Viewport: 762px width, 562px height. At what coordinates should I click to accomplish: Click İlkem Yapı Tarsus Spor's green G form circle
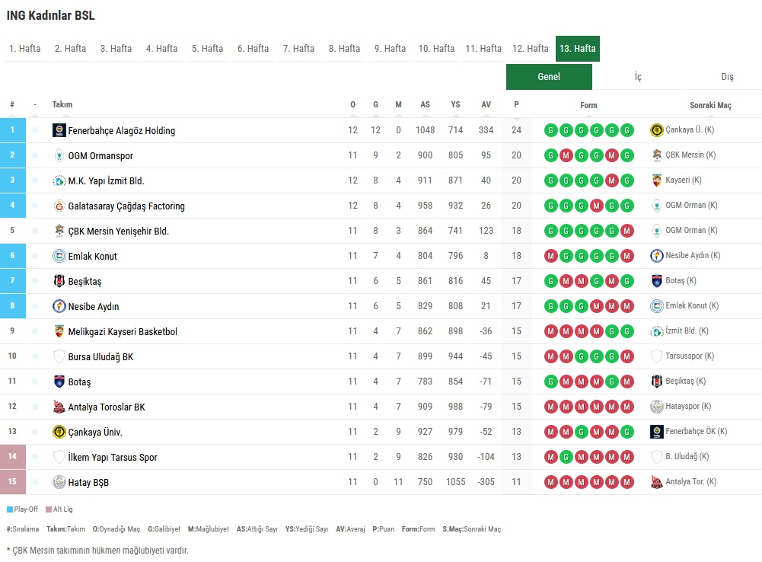[566, 456]
